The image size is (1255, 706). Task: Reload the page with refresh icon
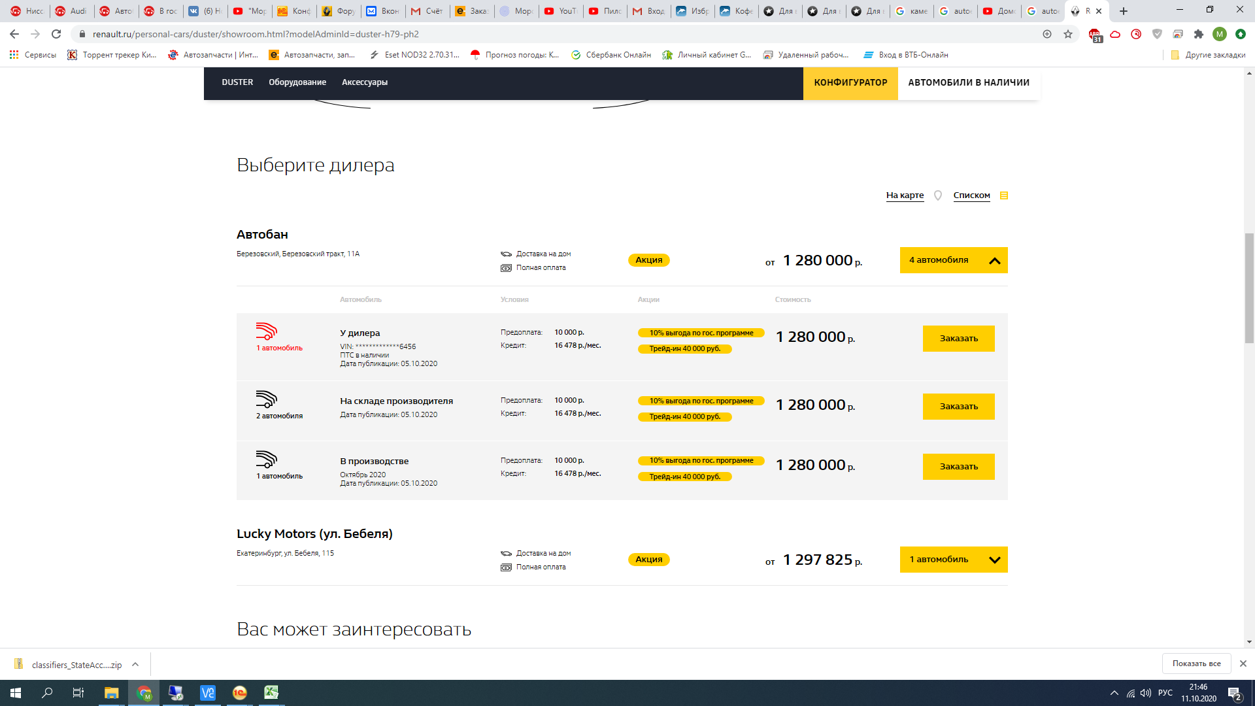point(56,34)
